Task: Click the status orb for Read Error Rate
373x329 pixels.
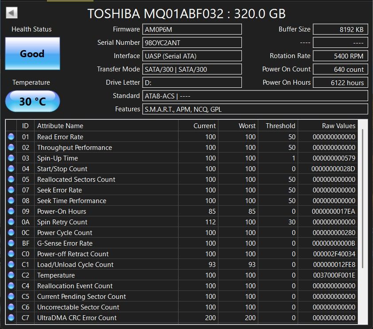Action: click(11, 137)
